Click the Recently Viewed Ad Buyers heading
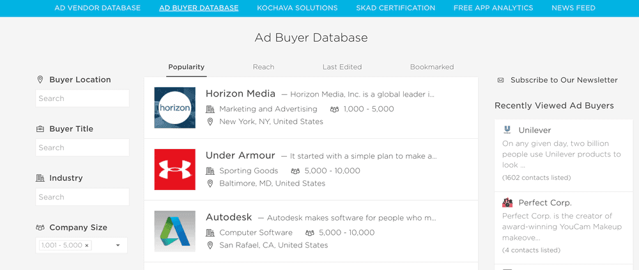Image resolution: width=639 pixels, height=270 pixels. (554, 106)
